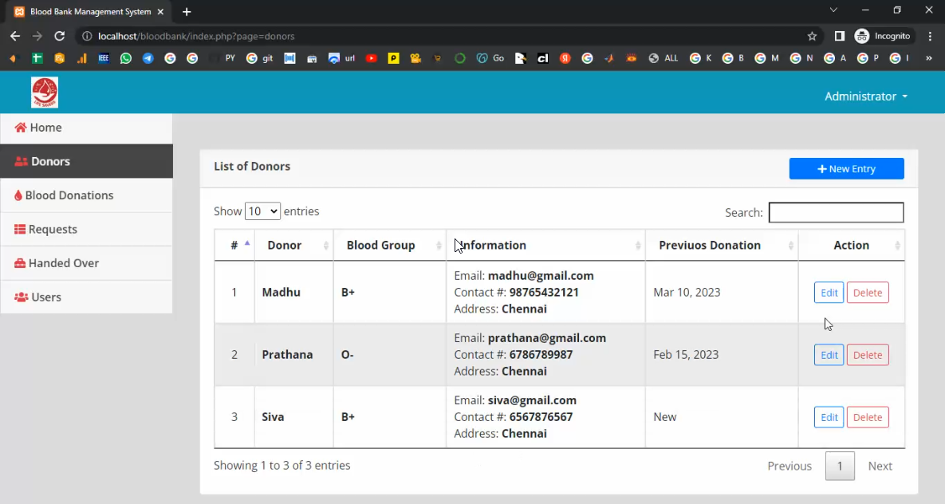Image resolution: width=945 pixels, height=504 pixels.
Task: Delete the donor Siva's entry
Action: pos(867,417)
